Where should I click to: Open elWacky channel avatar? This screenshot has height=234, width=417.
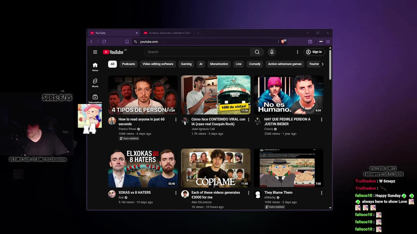click(x=258, y=194)
